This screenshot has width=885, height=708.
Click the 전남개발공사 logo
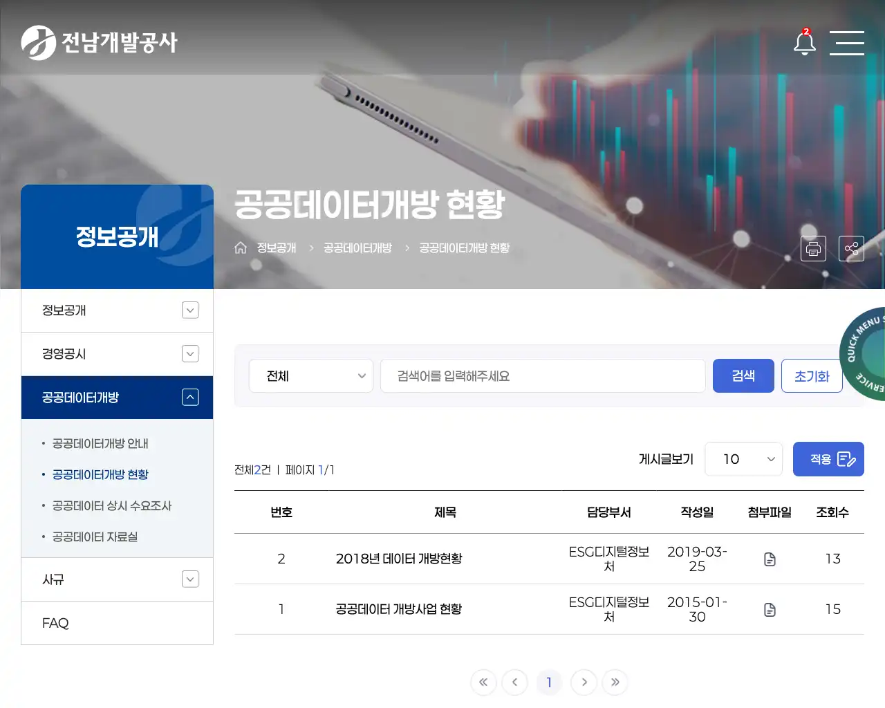pyautogui.click(x=100, y=43)
